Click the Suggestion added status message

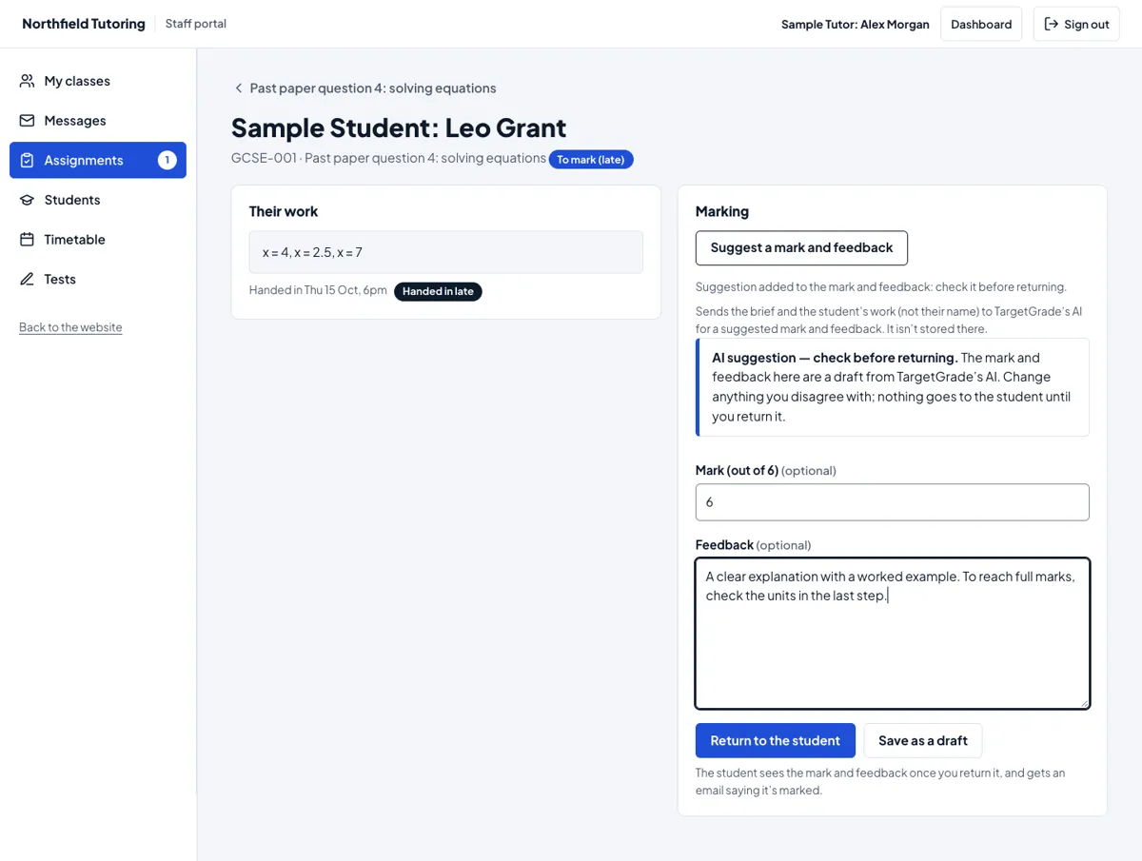(881, 286)
